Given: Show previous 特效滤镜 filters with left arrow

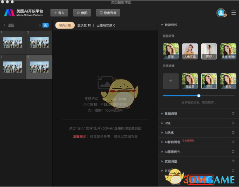Looking at the screenshot, I should click(160, 81).
